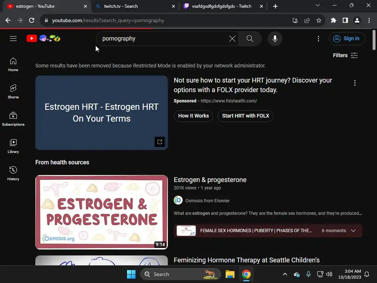Start voice search with microphone

pyautogui.click(x=275, y=38)
